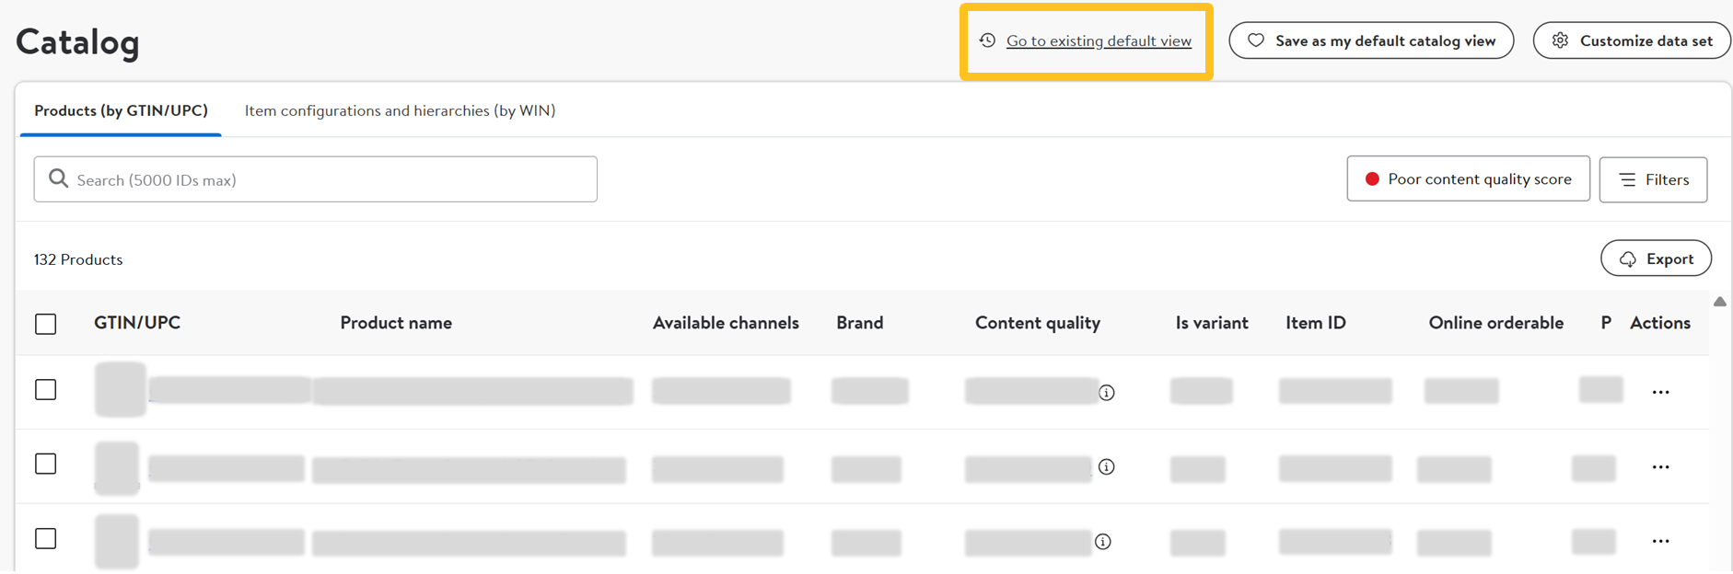Click the info icon in third product row
Viewport: 1733px width, 574px height.
click(1103, 542)
